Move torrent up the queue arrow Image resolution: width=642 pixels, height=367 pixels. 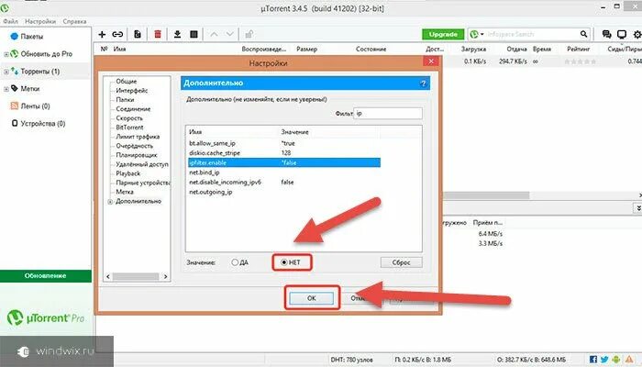[x=214, y=35]
